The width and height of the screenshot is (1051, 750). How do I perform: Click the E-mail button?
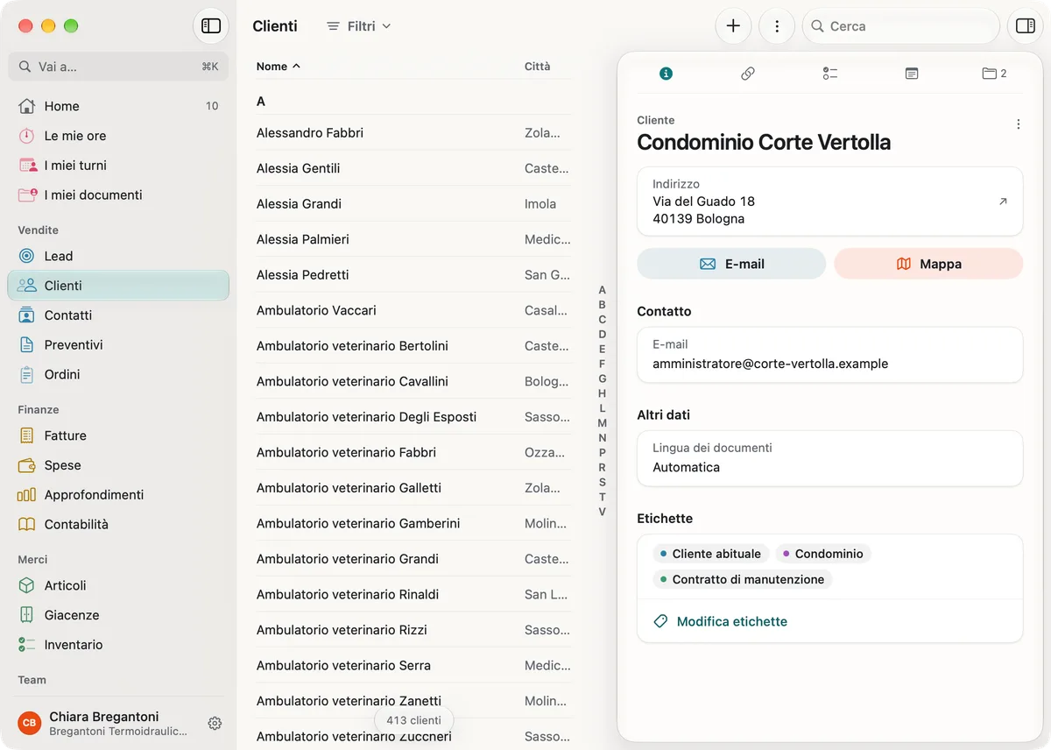731,264
